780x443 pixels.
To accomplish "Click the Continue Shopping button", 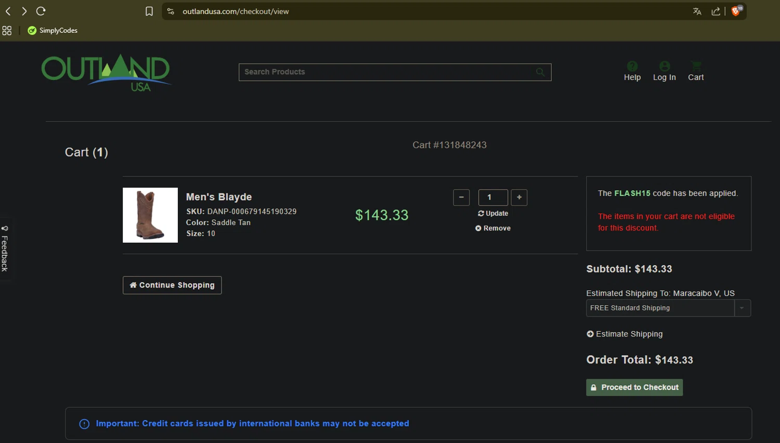I will [x=172, y=285].
